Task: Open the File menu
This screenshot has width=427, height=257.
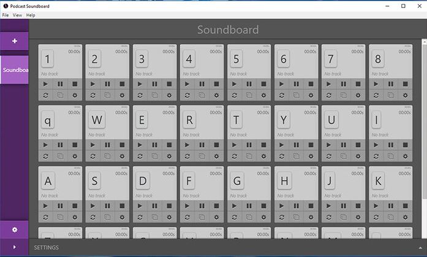Action: click(6, 15)
